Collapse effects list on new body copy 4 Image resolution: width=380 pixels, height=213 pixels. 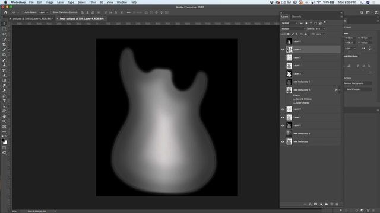tap(340, 90)
